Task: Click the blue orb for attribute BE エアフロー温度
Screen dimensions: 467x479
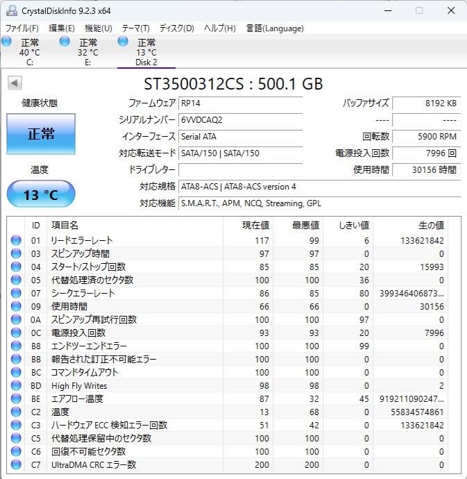Action: click(x=16, y=398)
